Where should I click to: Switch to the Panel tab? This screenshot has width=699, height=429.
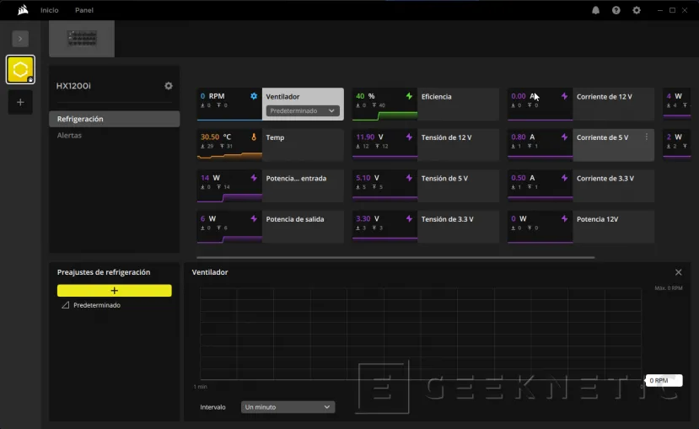click(x=84, y=10)
